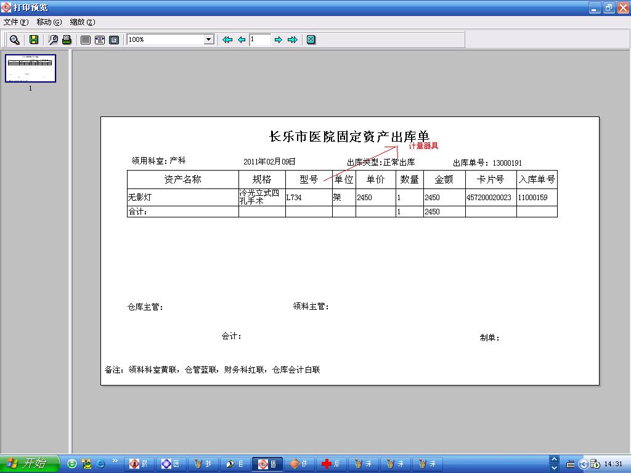Go to previous page left arrow

pos(242,39)
